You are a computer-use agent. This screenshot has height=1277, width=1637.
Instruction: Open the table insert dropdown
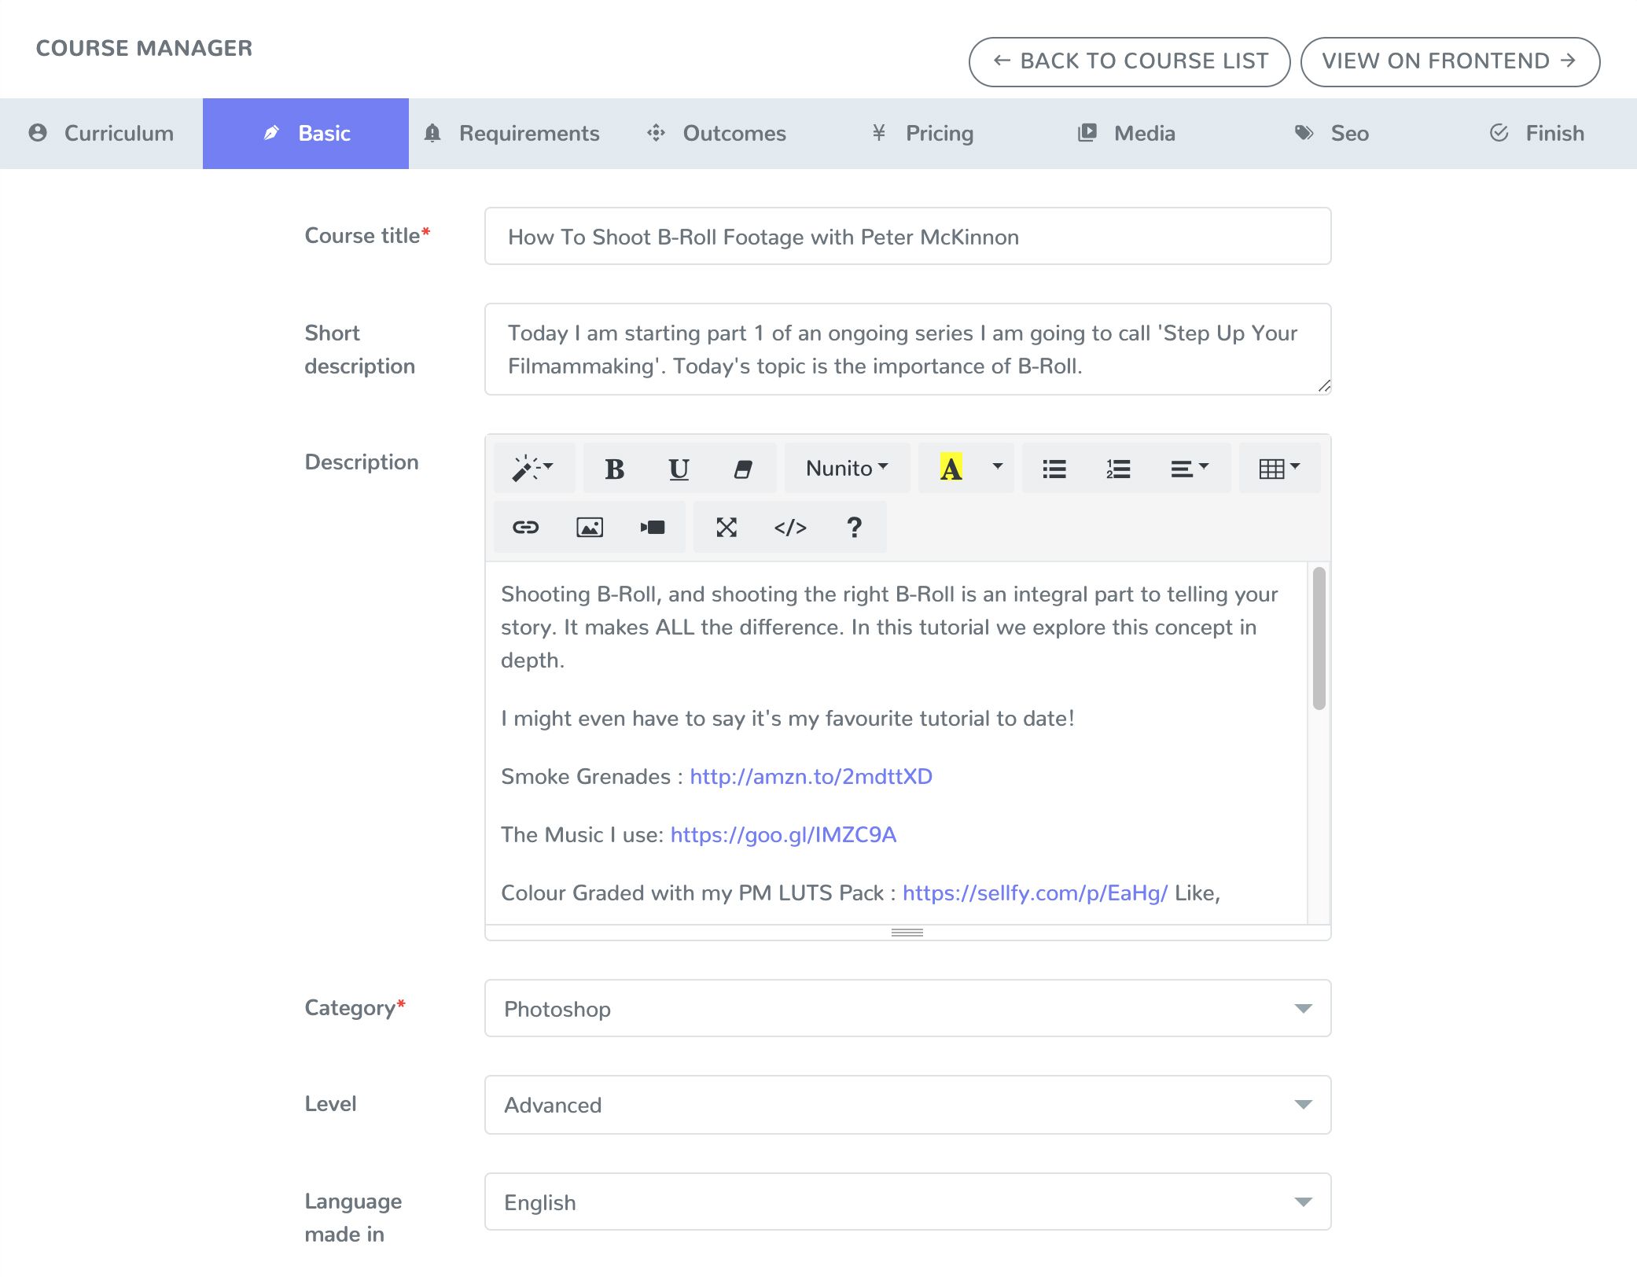(x=1279, y=469)
